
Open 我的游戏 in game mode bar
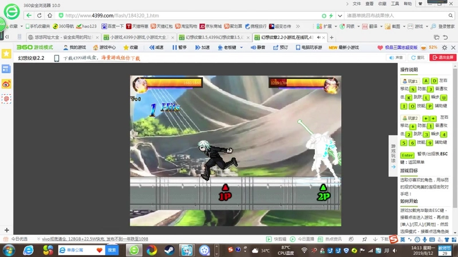click(75, 47)
